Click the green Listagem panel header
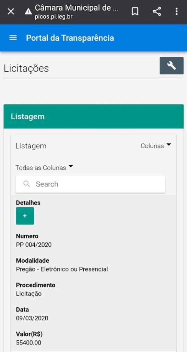Screen dimensions: 187x352 pos(93,117)
